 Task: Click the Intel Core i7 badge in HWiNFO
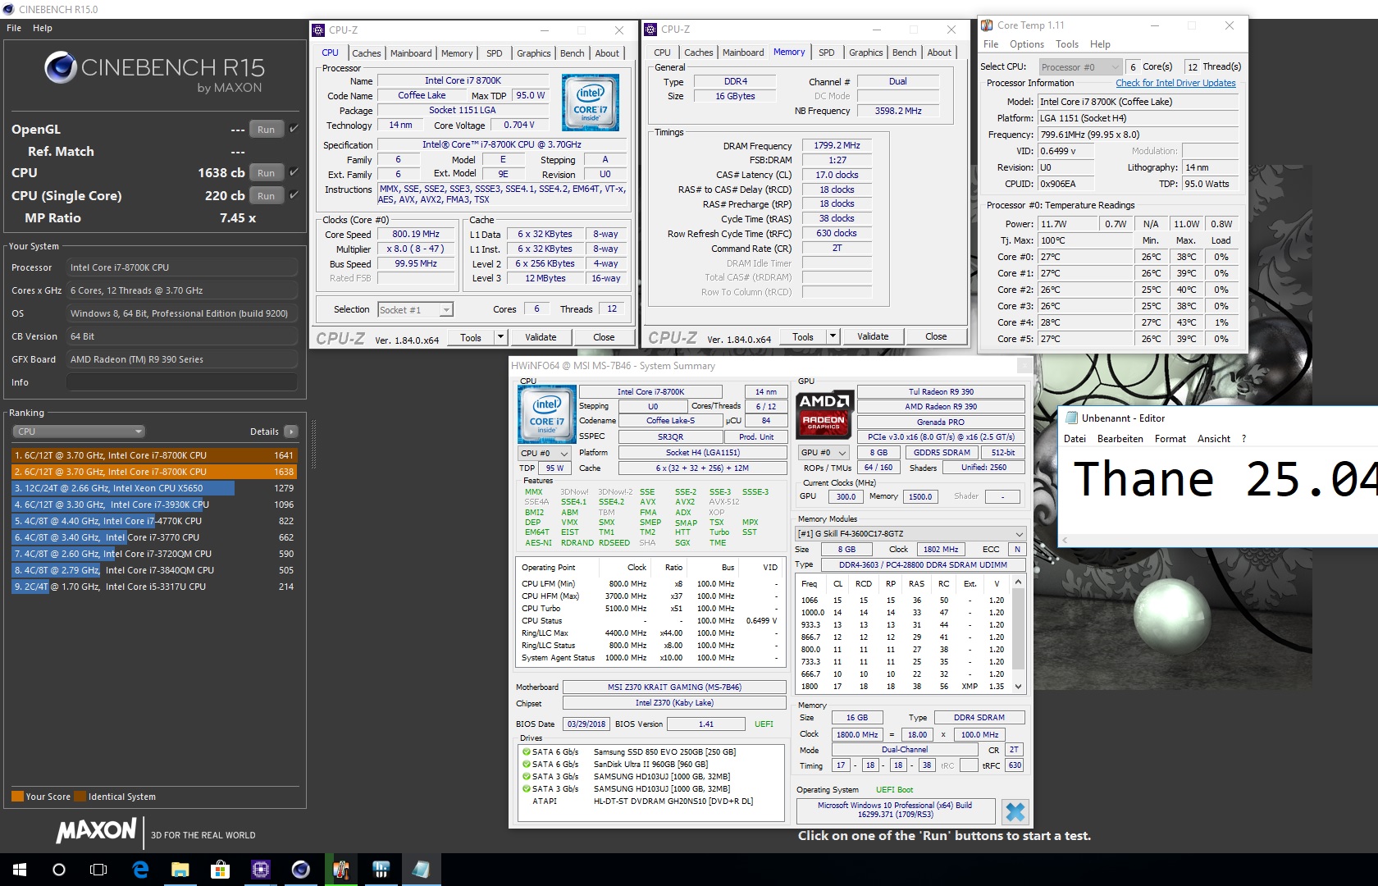546,414
